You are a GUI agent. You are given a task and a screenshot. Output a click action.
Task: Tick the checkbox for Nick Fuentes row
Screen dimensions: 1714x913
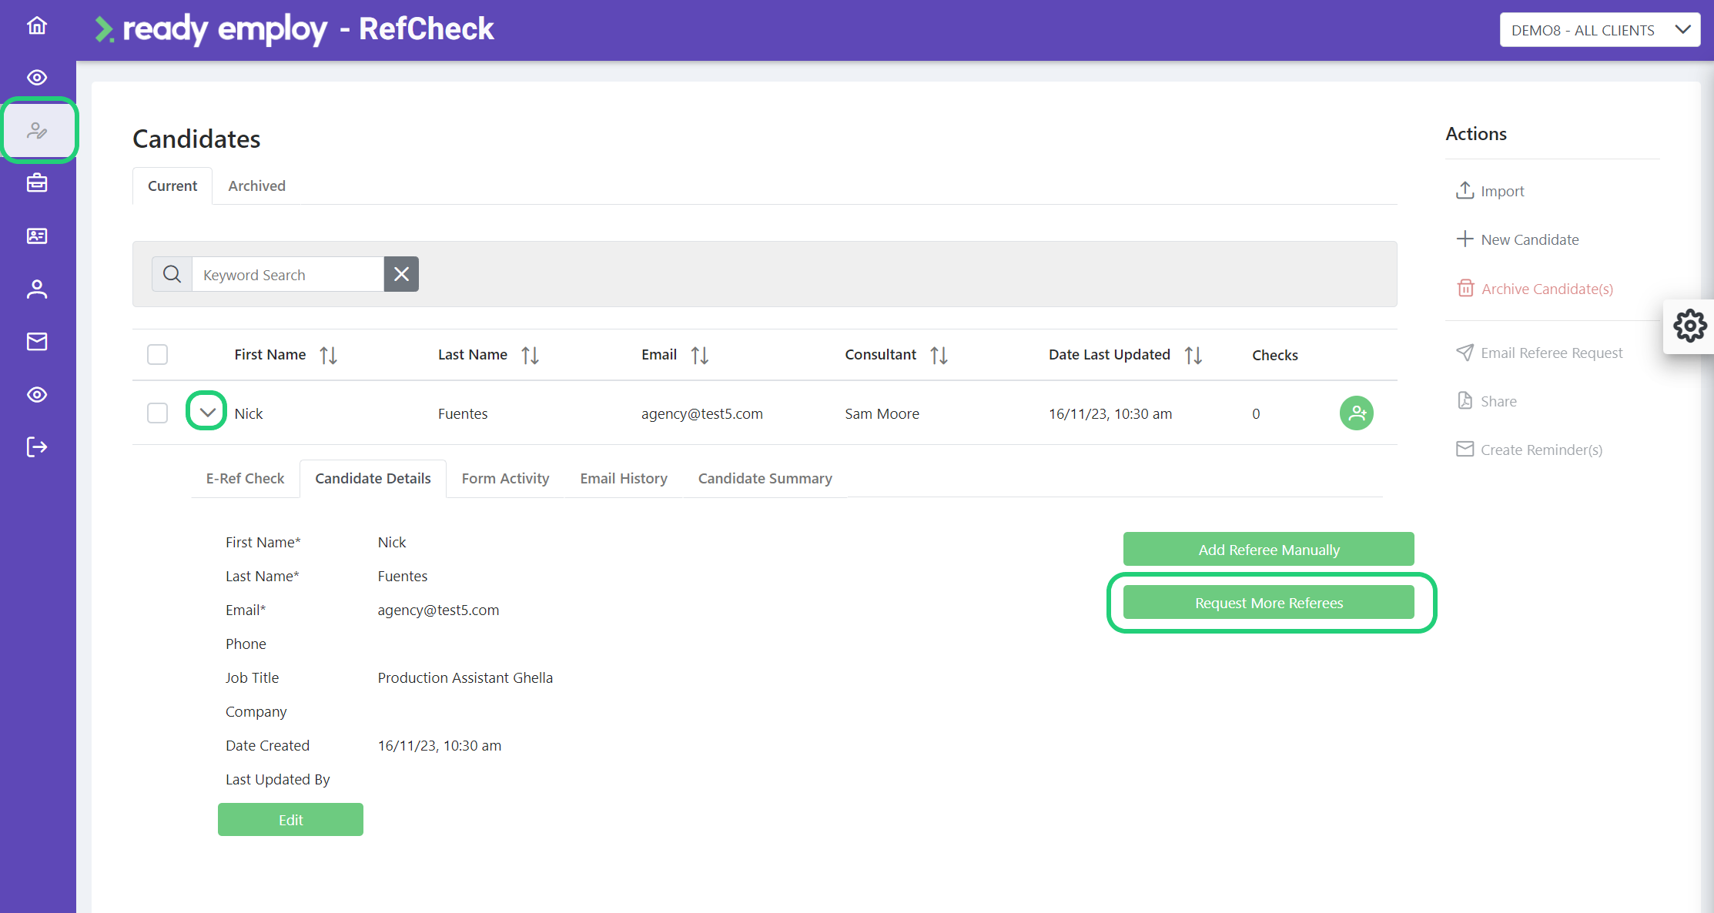(x=157, y=413)
